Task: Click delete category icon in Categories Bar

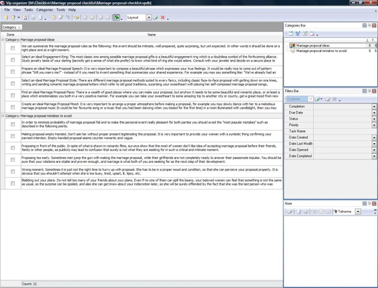Action: pyautogui.click(x=313, y=34)
